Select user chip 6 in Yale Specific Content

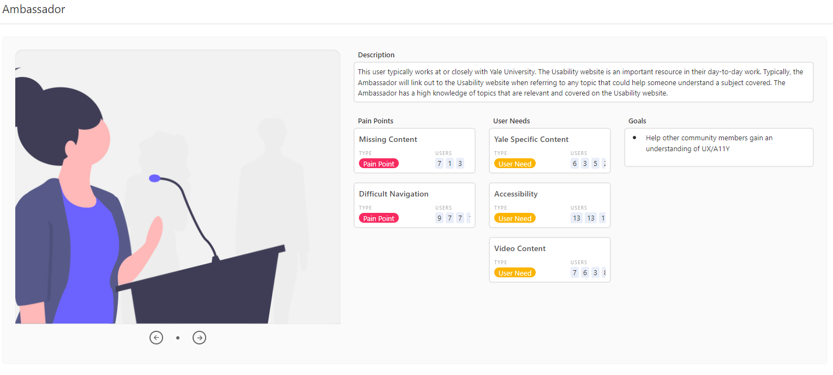pyautogui.click(x=574, y=164)
